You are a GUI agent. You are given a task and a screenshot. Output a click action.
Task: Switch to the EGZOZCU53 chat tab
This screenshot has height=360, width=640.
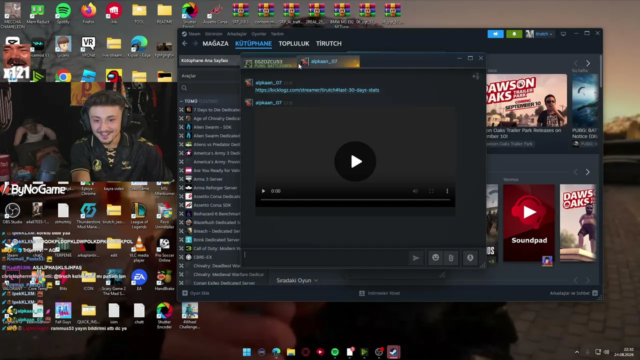[x=269, y=63]
